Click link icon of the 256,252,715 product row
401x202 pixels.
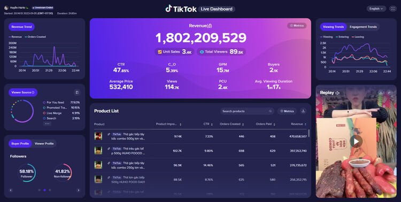[109, 177]
